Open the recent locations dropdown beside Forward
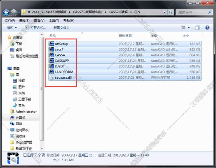 coord(19,13)
